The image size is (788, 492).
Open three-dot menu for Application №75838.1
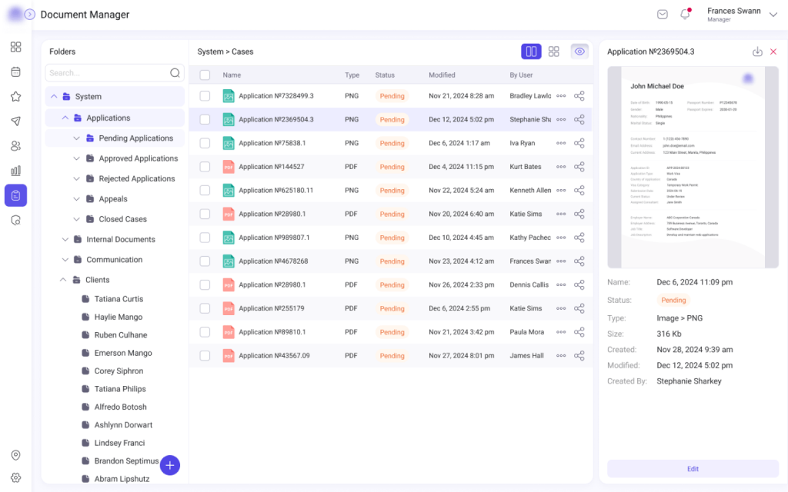561,143
